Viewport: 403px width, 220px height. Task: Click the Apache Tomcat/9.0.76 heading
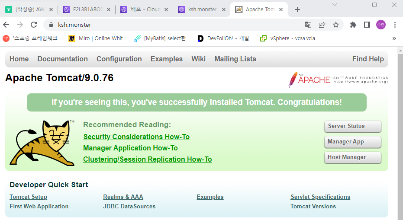pos(59,78)
